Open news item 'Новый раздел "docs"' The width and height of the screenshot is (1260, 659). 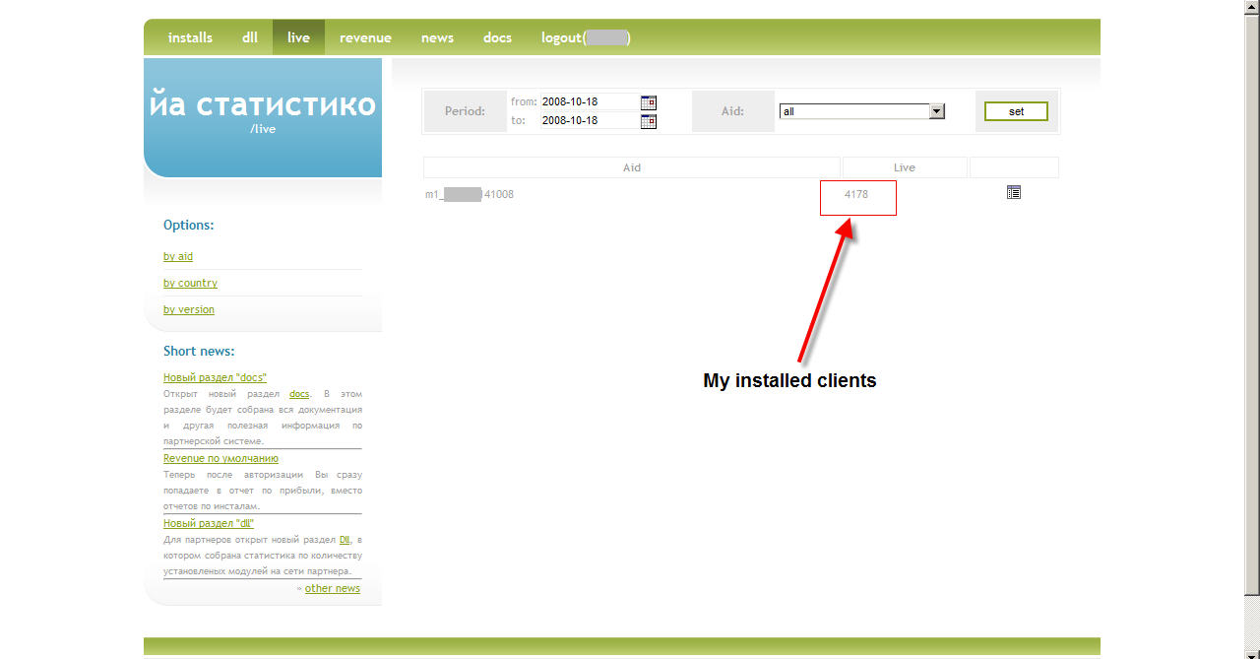pyautogui.click(x=215, y=377)
